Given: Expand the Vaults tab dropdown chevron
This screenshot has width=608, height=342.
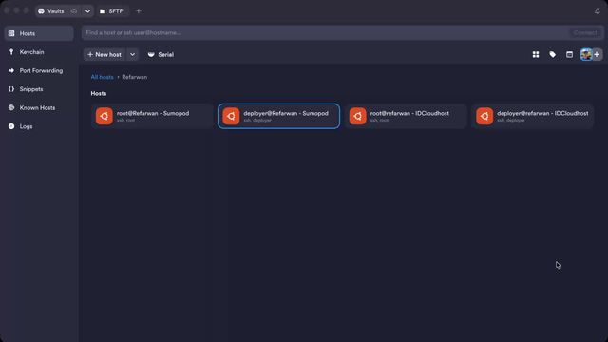Looking at the screenshot, I should click(88, 11).
